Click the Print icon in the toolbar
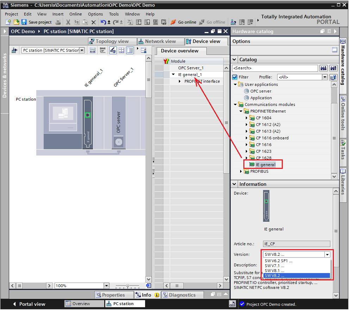Screen dimensions: 349x310 tap(58, 22)
